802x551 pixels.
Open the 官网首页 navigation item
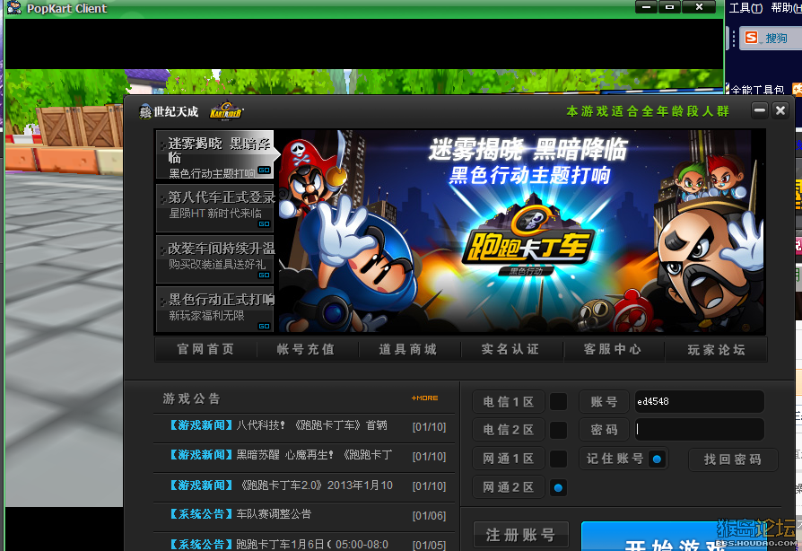205,349
